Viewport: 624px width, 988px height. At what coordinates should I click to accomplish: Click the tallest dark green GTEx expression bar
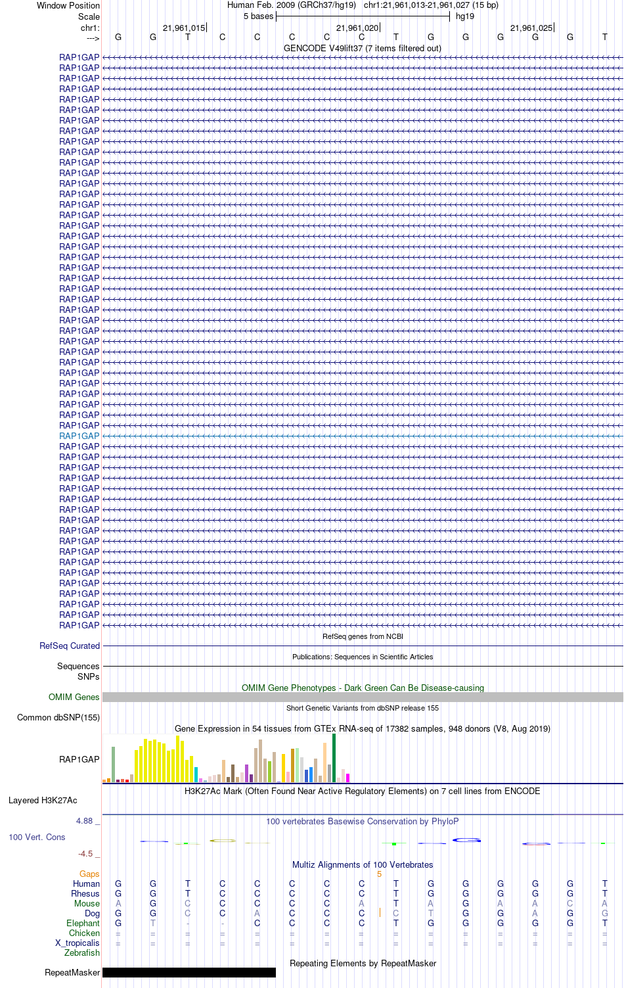click(x=334, y=758)
